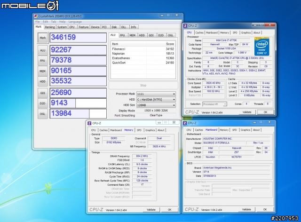The width and height of the screenshot is (301, 222).
Task: Open the Language menu in CrystalMark
Action: (75, 22)
